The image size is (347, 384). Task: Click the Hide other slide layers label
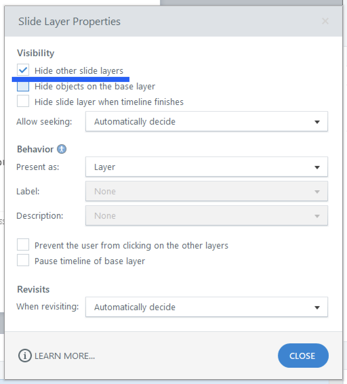coord(79,71)
